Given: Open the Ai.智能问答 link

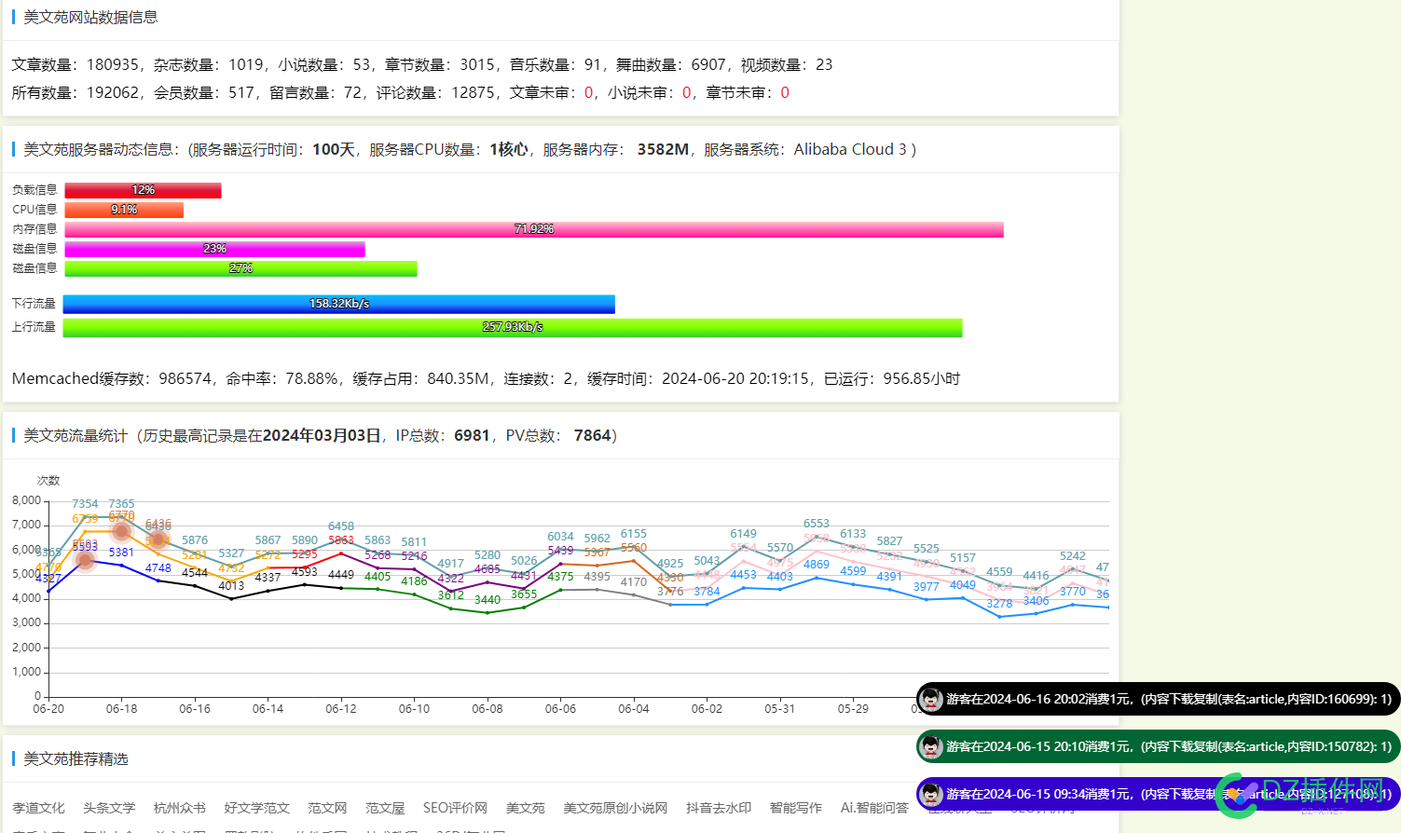Looking at the screenshot, I should pyautogui.click(x=874, y=808).
